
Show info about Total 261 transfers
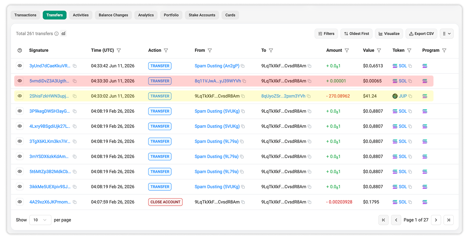click(56, 34)
